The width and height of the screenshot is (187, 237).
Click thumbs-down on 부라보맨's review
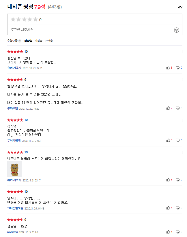(x=178, y=108)
